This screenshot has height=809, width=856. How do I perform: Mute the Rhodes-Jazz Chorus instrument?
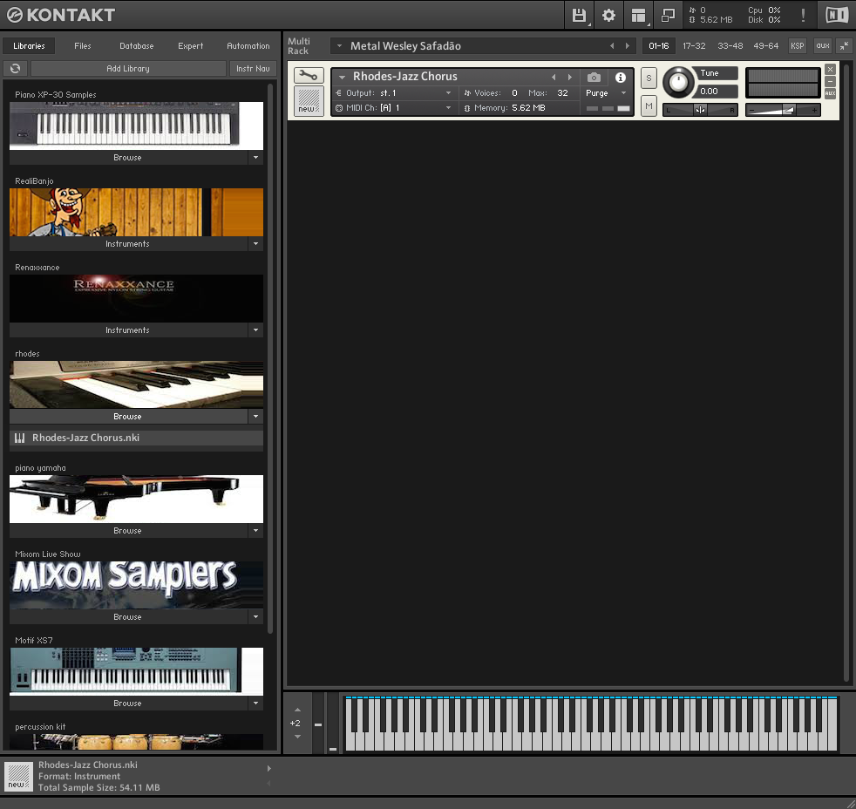point(649,105)
